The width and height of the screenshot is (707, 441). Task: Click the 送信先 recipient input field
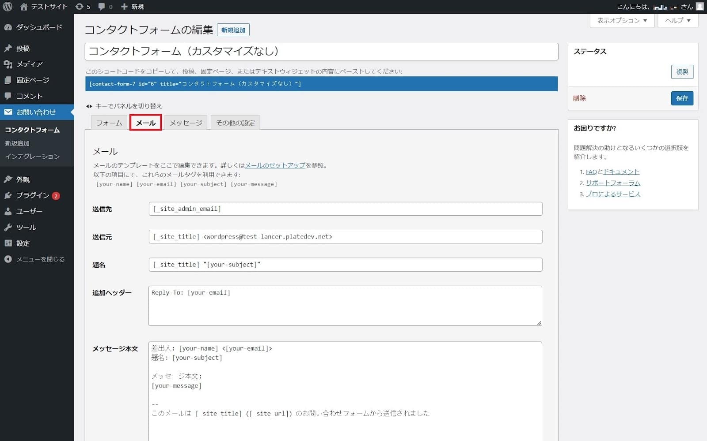pos(345,209)
